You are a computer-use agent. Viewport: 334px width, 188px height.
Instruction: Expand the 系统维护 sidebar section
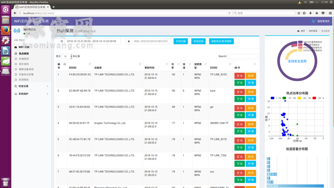[31, 94]
